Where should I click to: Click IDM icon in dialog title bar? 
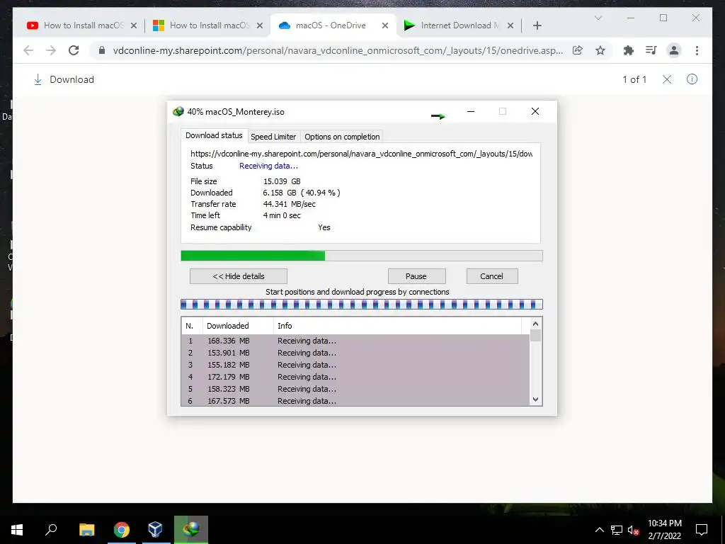(178, 111)
